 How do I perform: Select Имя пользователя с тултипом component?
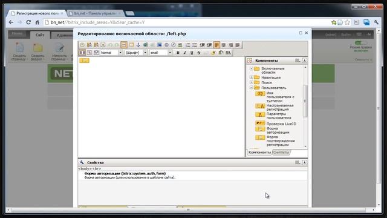click(275, 97)
